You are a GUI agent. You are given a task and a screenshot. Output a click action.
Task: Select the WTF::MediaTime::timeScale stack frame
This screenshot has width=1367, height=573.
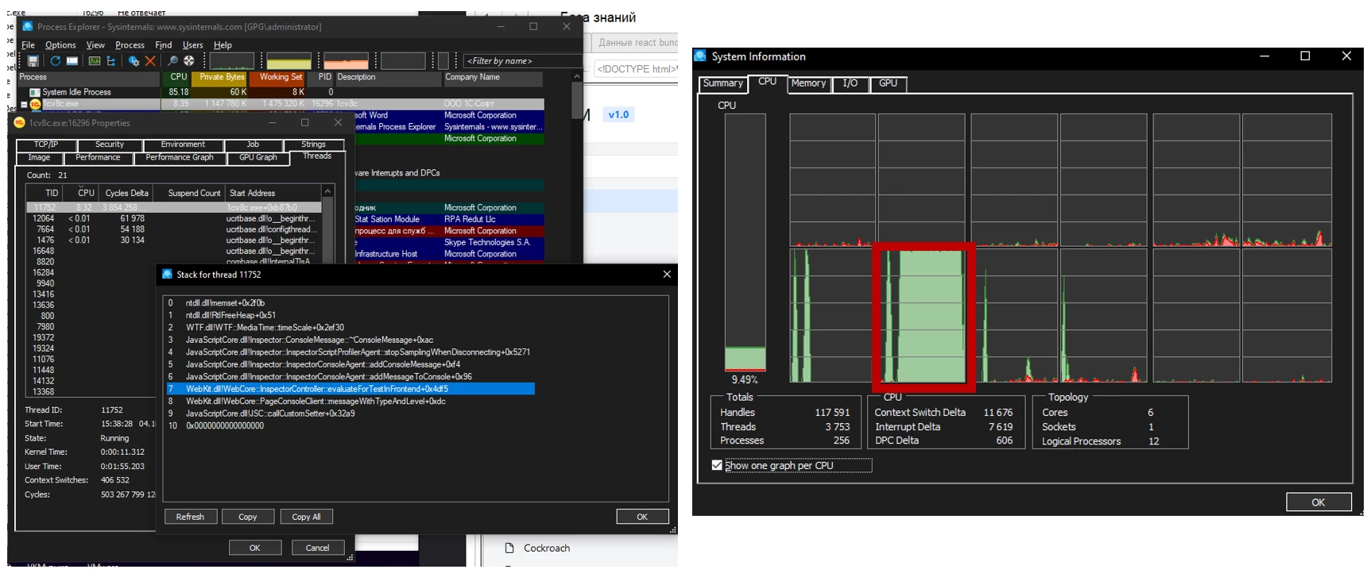[x=265, y=327]
